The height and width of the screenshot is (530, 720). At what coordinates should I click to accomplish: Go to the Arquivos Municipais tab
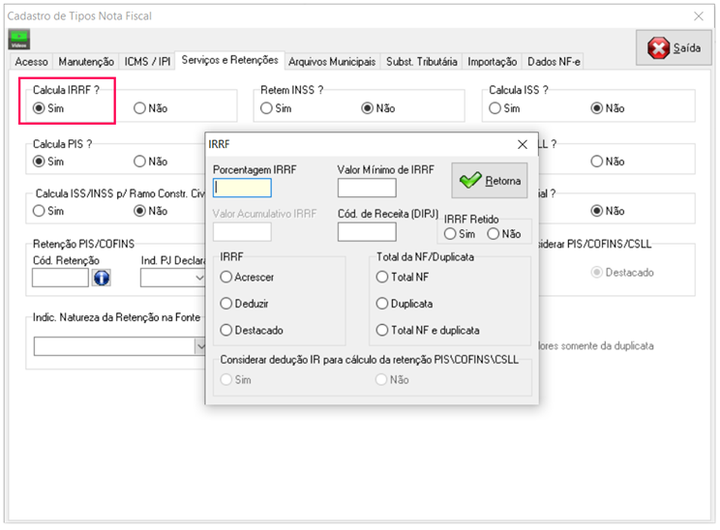pyautogui.click(x=331, y=62)
